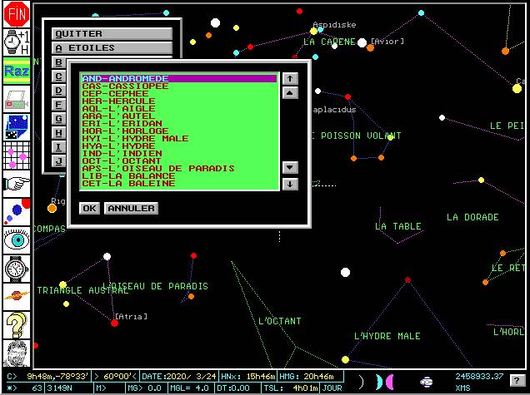Open the blue star map icon
Image resolution: width=530 pixels, height=395 pixels.
tap(17, 127)
